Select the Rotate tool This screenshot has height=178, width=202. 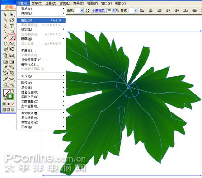click(x=5, y=44)
